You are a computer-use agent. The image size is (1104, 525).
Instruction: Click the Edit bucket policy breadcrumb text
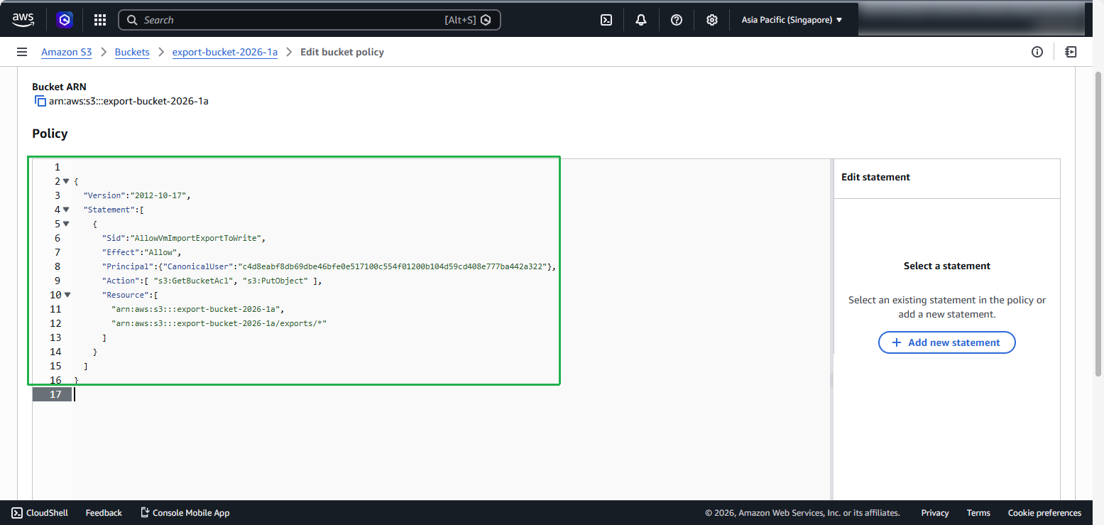point(342,52)
